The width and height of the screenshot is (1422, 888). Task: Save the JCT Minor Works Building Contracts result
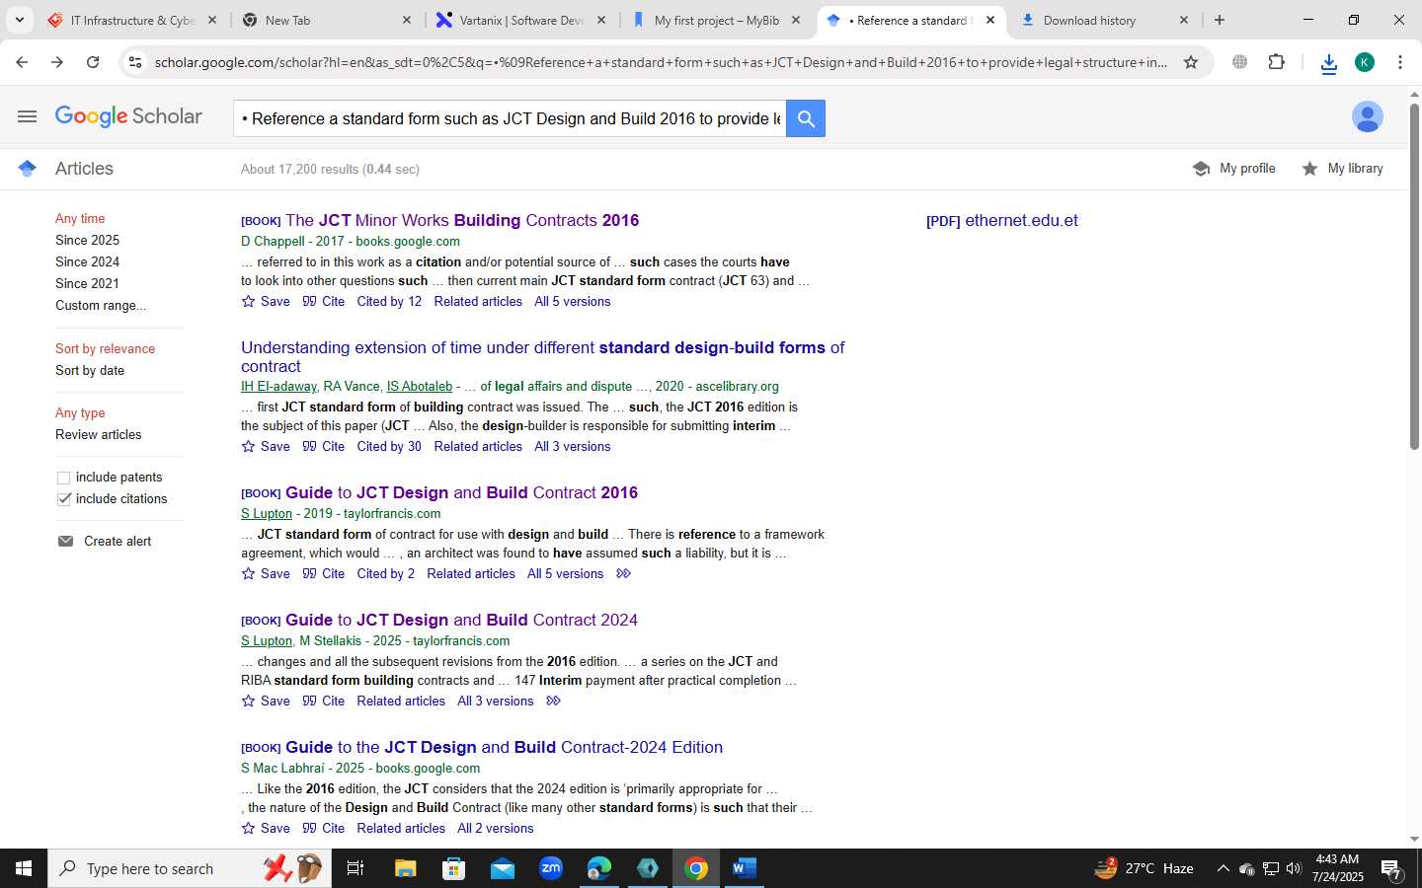[266, 301]
